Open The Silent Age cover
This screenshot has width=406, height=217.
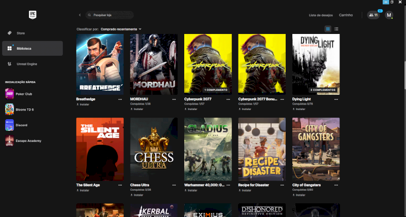click(x=99, y=149)
